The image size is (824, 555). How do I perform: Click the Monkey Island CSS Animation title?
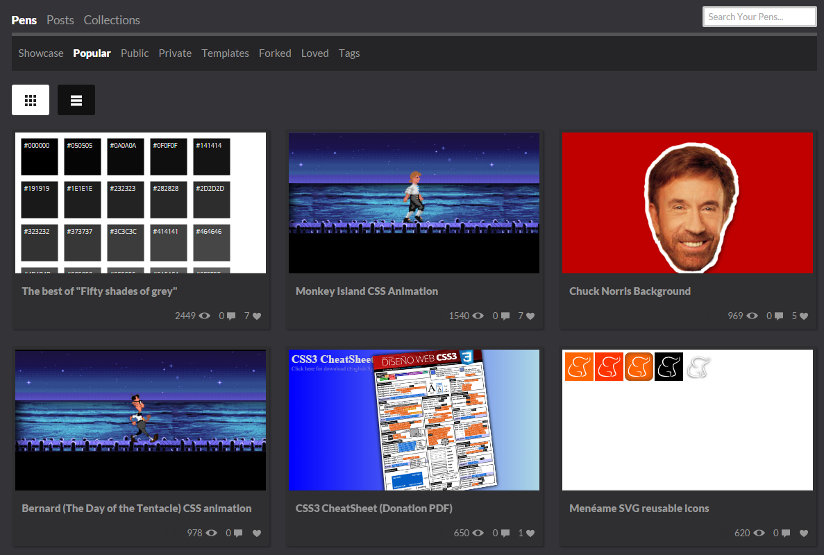point(367,291)
